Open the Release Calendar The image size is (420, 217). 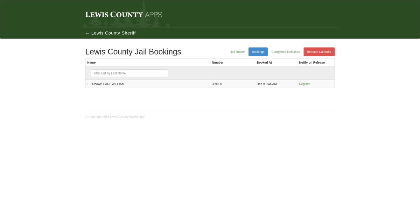coord(319,52)
